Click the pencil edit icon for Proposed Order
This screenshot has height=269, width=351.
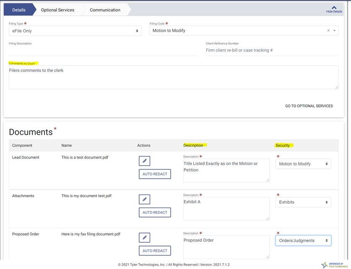pos(144,238)
